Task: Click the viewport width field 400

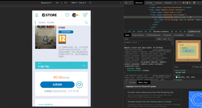Action: tap(57, 3)
